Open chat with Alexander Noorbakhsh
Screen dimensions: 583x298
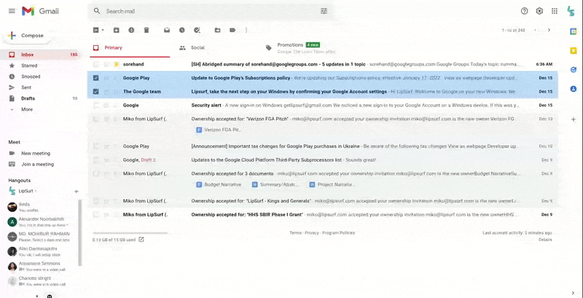click(x=40, y=221)
